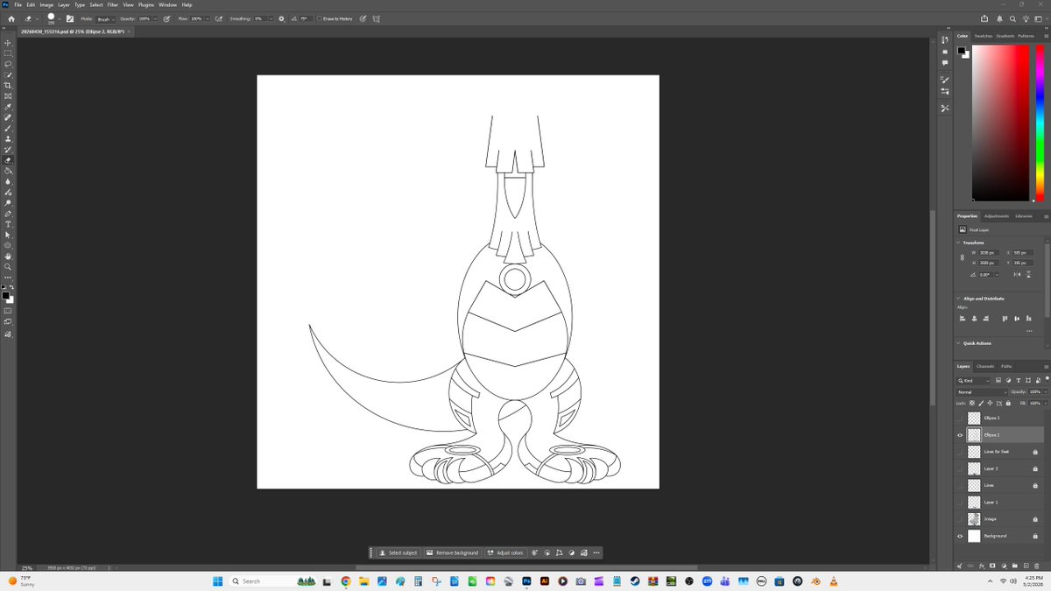Create new adjustment layer icon

1004,566
